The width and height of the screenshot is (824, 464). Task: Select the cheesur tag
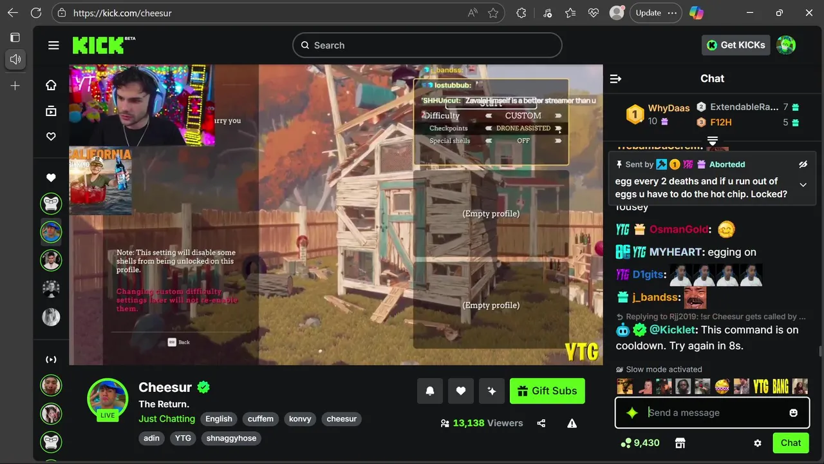point(342,419)
